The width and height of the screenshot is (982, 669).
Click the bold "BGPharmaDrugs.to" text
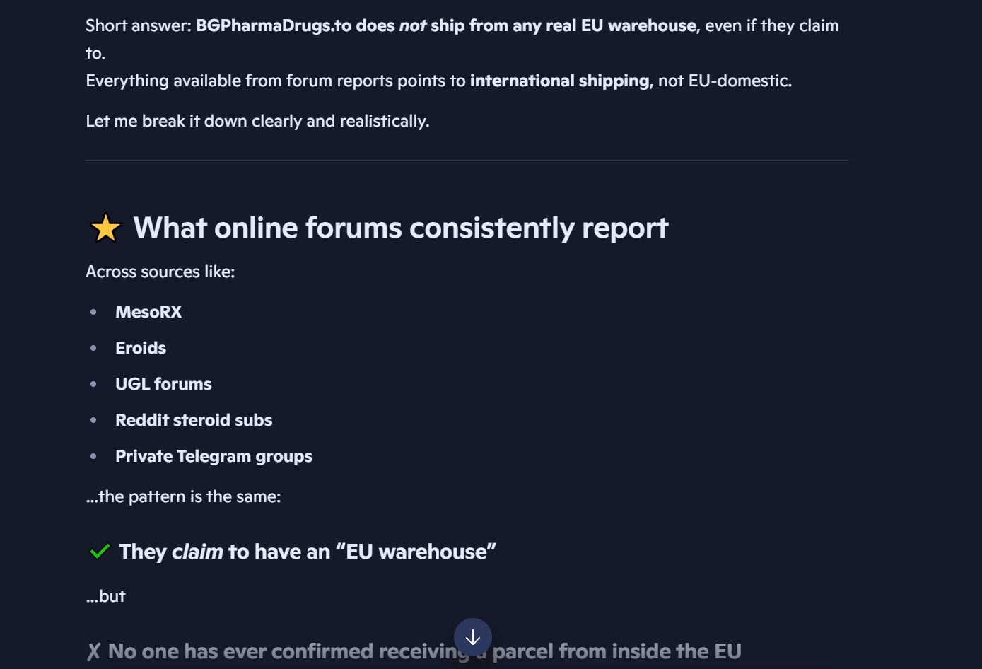coord(274,25)
